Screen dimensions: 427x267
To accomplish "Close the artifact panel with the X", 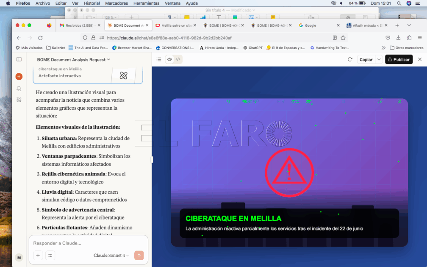I will coord(420,60).
